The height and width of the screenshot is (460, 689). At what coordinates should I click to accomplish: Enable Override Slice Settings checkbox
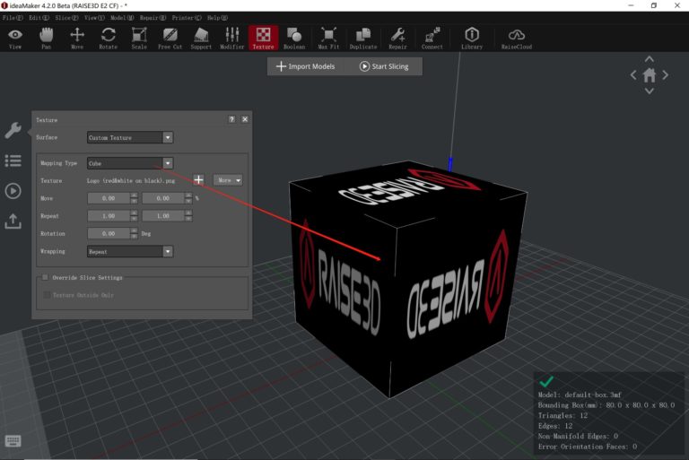[x=46, y=278]
